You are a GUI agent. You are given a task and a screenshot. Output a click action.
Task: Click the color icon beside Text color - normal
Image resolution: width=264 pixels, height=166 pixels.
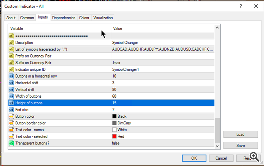click(11, 130)
